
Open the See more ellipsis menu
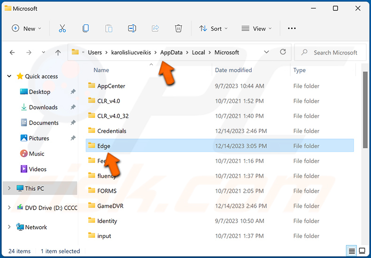coord(292,28)
